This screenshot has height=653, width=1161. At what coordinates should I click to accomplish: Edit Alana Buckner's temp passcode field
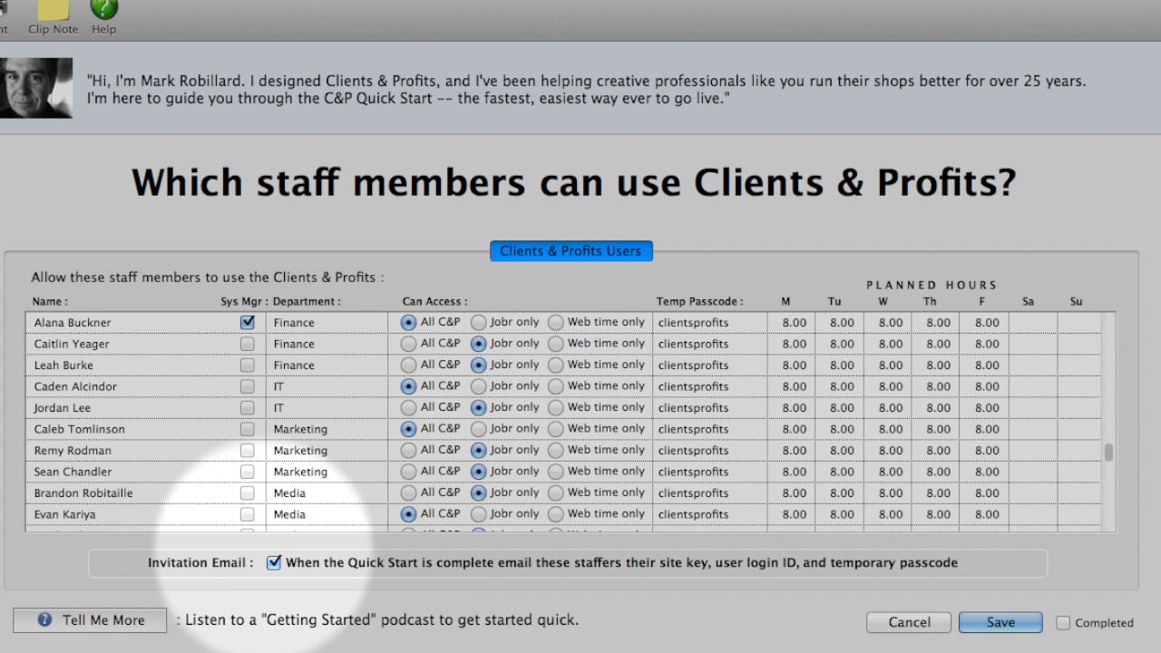point(710,322)
